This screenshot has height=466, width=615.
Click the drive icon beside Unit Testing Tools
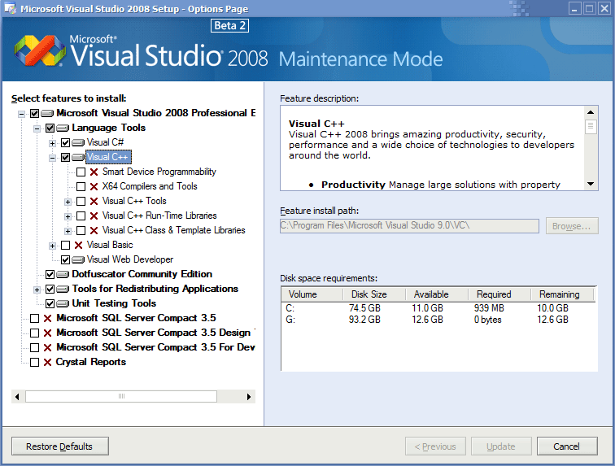[63, 303]
